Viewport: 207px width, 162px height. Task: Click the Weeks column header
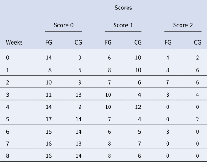pos(14,42)
